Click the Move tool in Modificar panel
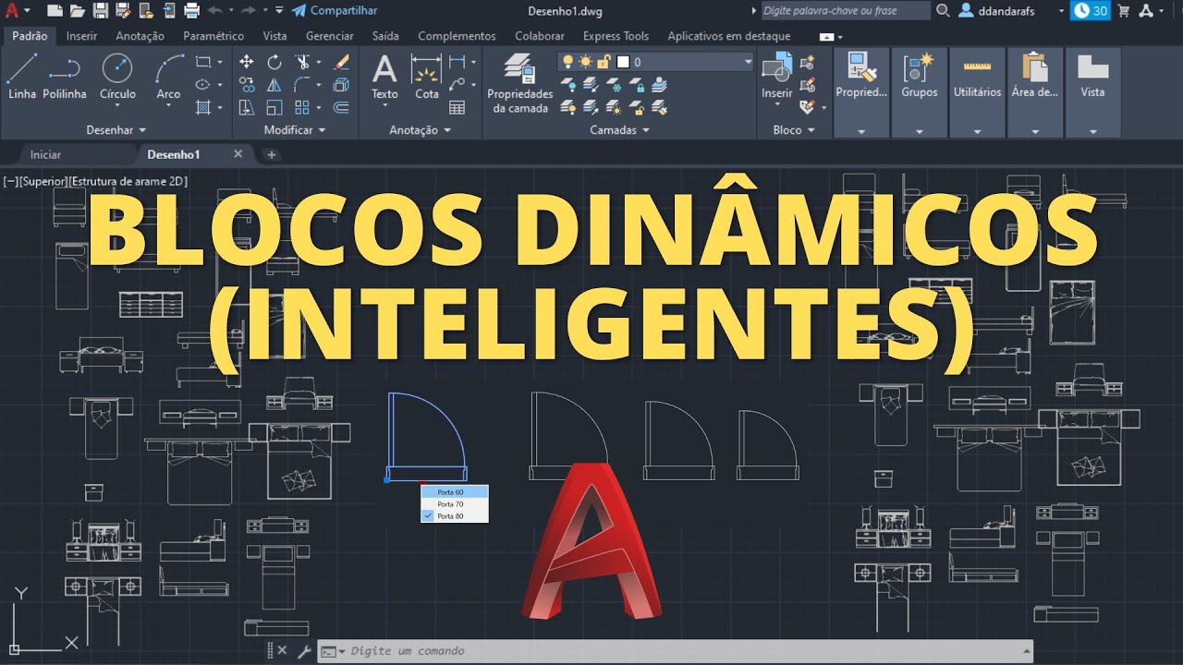Image resolution: width=1183 pixels, height=665 pixels. 247,62
